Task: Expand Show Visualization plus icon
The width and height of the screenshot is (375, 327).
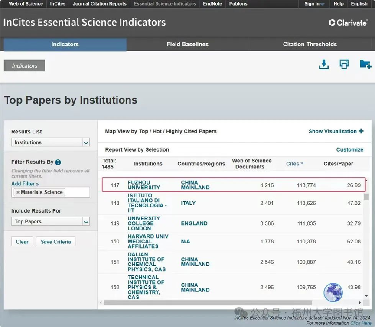Action: coord(361,131)
